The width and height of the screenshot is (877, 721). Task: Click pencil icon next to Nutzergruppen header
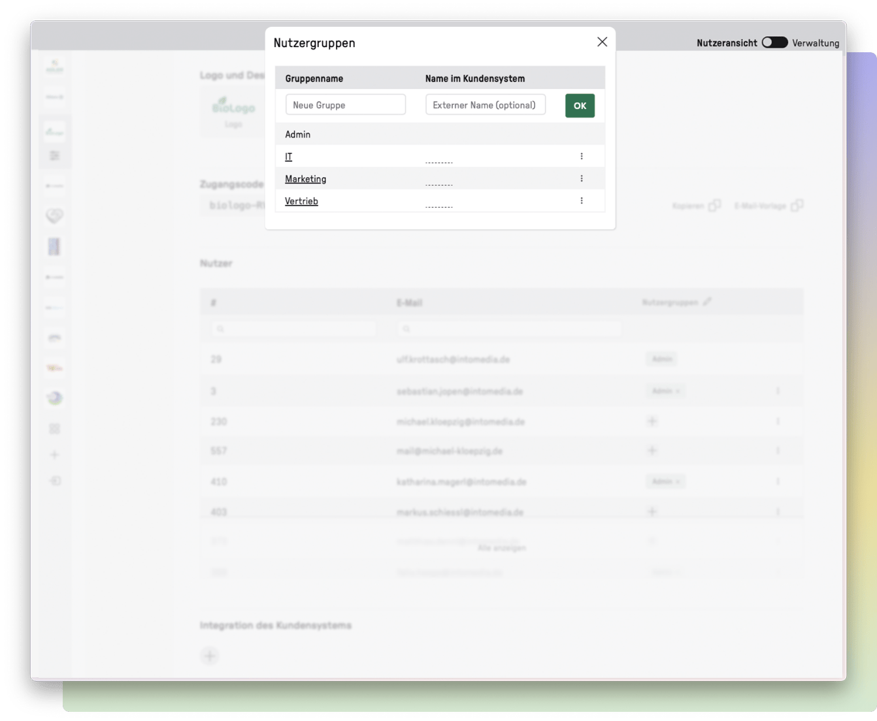pyautogui.click(x=707, y=302)
